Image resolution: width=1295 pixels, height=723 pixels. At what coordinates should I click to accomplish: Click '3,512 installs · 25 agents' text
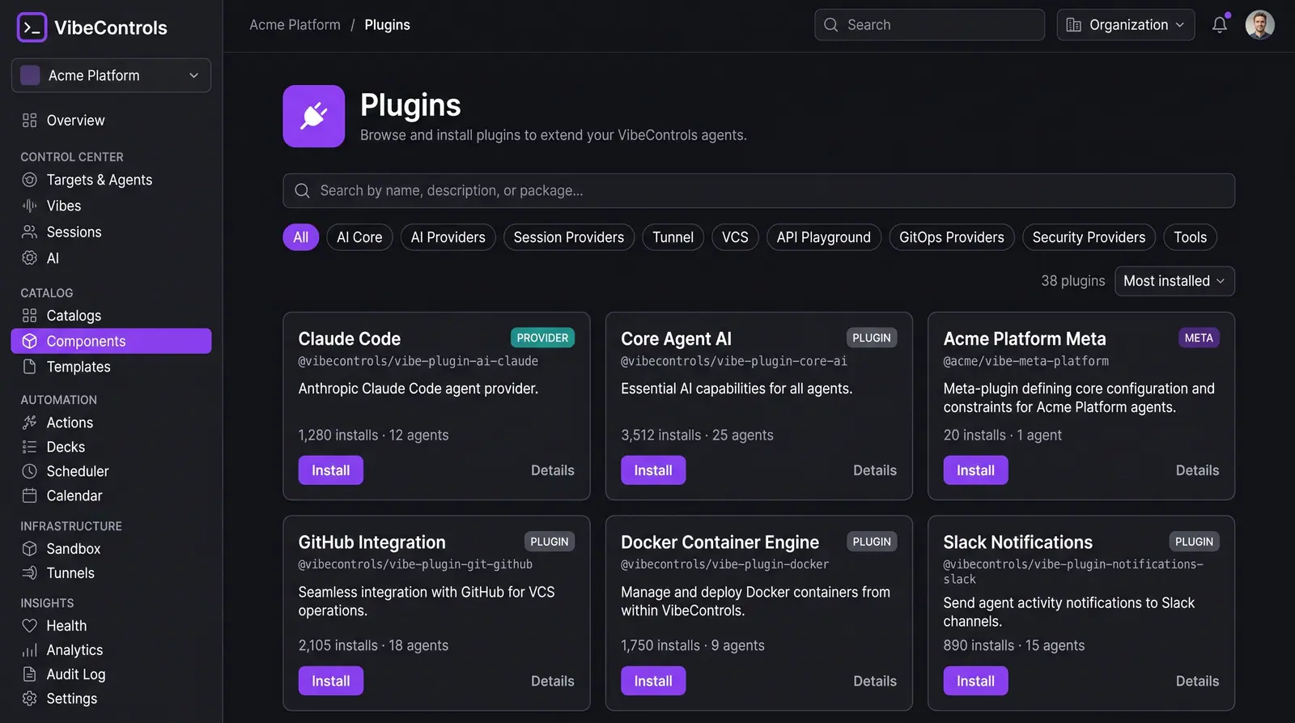[697, 435]
